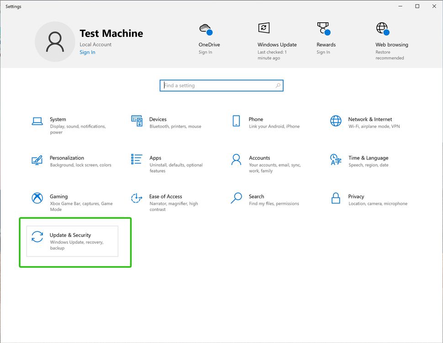The height and width of the screenshot is (343, 443).
Task: Sign in to your local account
Action: point(87,52)
